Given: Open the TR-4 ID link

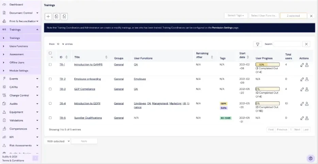Looking at the screenshot, I should tap(62, 103).
